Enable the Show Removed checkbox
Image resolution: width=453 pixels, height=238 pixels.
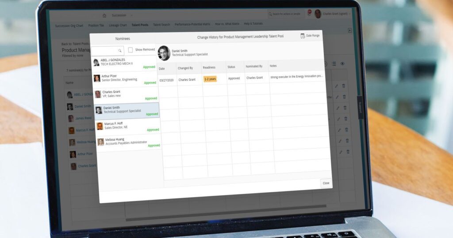pos(131,50)
